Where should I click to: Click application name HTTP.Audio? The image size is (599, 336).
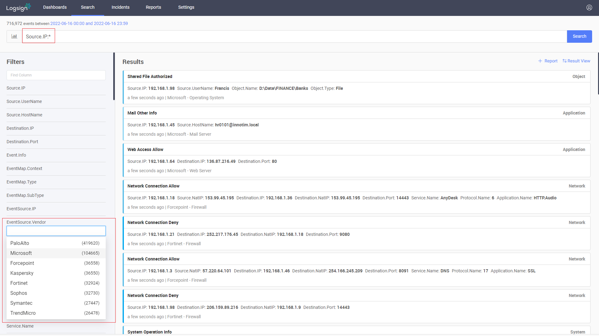(x=545, y=198)
